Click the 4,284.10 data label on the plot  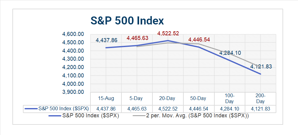[x=230, y=53]
